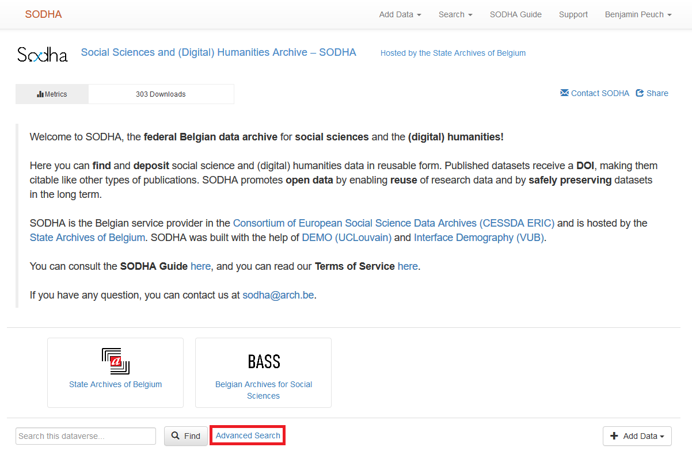
Task: Click the Share link
Action: pyautogui.click(x=652, y=93)
